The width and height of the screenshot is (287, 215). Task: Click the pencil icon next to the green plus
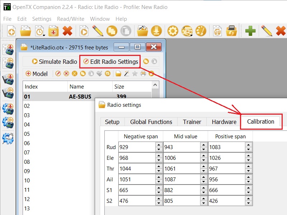coord(267,30)
